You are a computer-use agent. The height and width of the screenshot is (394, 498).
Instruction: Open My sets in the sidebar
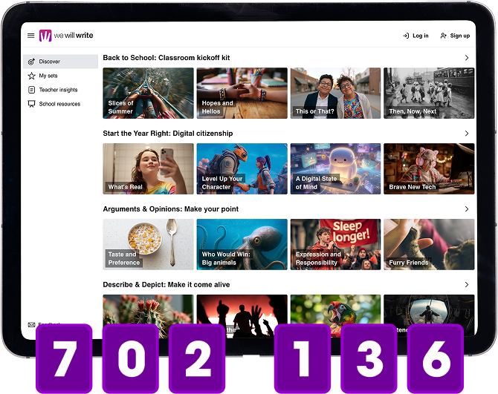tap(61, 76)
